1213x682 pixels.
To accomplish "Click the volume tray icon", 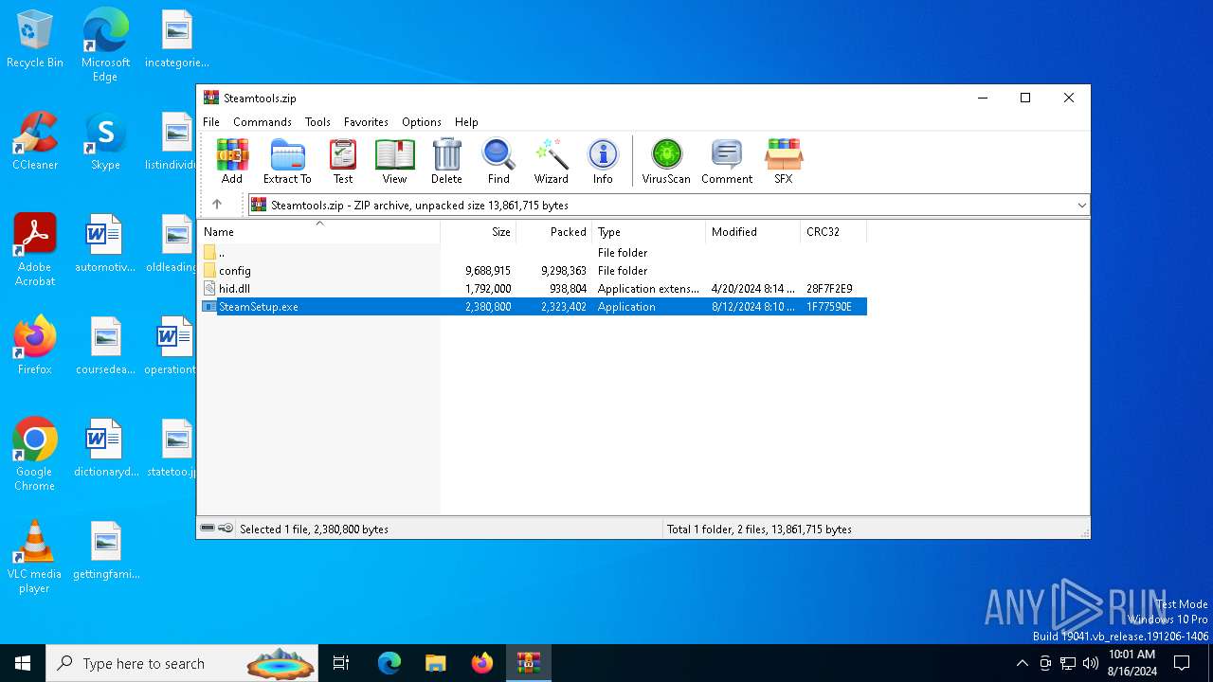I will click(1091, 663).
